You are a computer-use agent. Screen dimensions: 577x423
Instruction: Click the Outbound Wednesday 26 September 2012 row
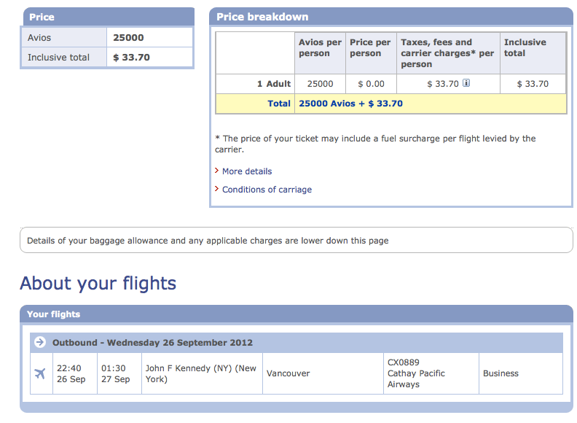[297, 343]
